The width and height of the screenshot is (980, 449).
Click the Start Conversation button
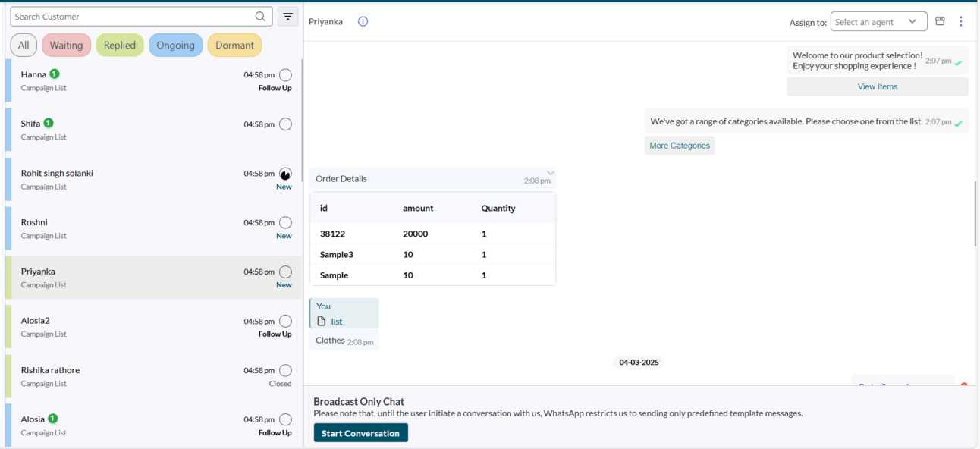point(361,433)
